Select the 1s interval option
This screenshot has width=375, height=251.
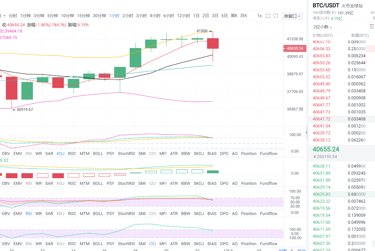point(259,16)
